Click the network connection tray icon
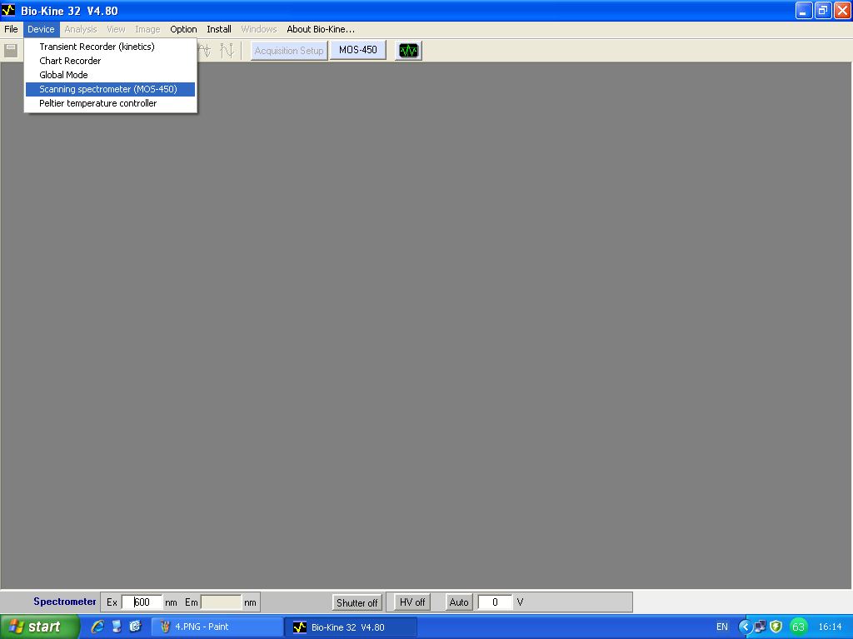The width and height of the screenshot is (853, 639). [x=761, y=627]
